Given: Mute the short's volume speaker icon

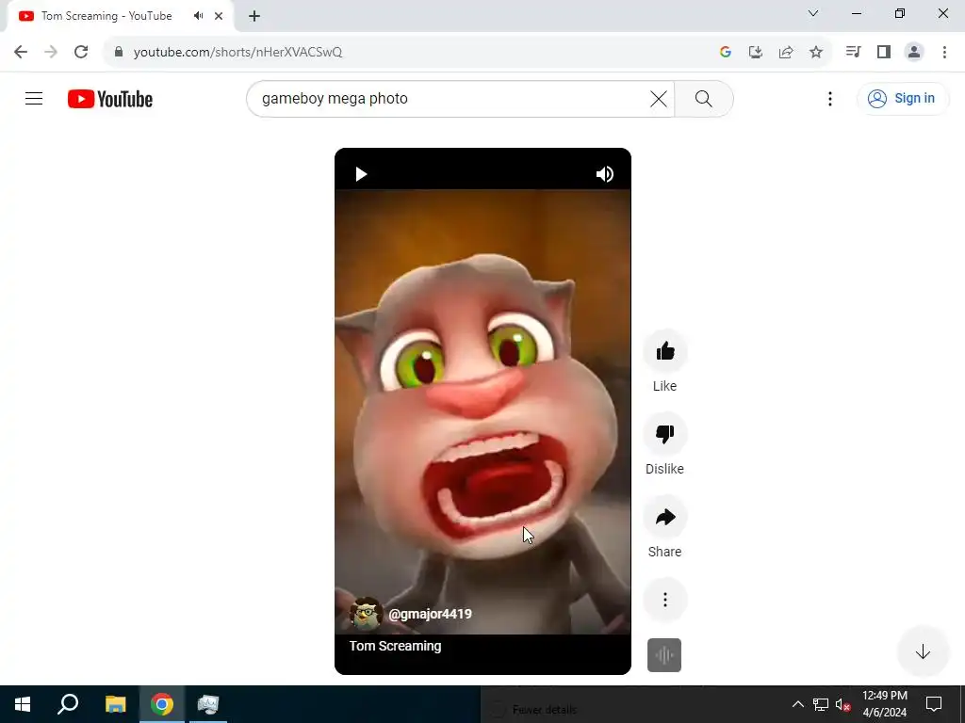Looking at the screenshot, I should click(604, 174).
